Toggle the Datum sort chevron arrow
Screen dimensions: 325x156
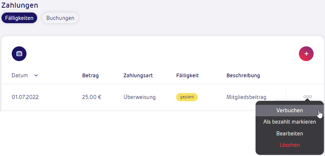click(x=36, y=75)
